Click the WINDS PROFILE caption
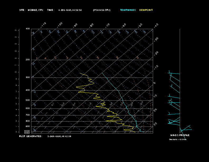This screenshot has height=162, width=209. [180, 135]
